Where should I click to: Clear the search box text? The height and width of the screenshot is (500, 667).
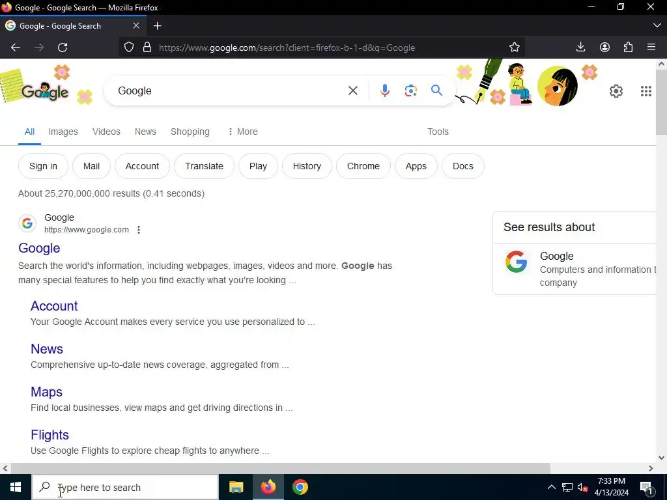pyautogui.click(x=352, y=90)
